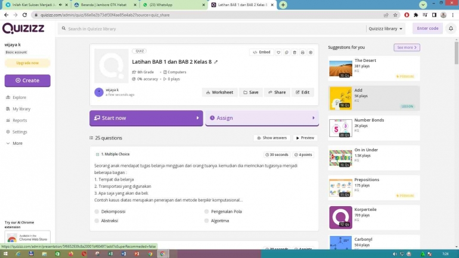Open browser extensions puzzle icon
The width and height of the screenshot is (459, 258).
click(415, 15)
